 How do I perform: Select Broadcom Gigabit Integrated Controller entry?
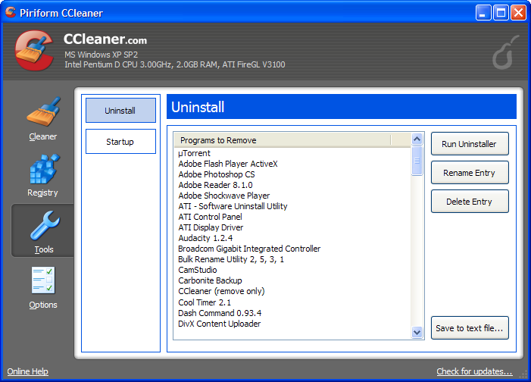(249, 249)
